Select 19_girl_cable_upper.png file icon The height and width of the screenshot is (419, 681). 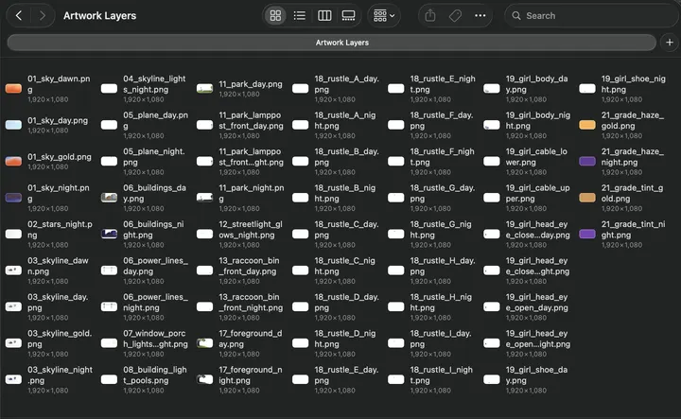tap(492, 198)
